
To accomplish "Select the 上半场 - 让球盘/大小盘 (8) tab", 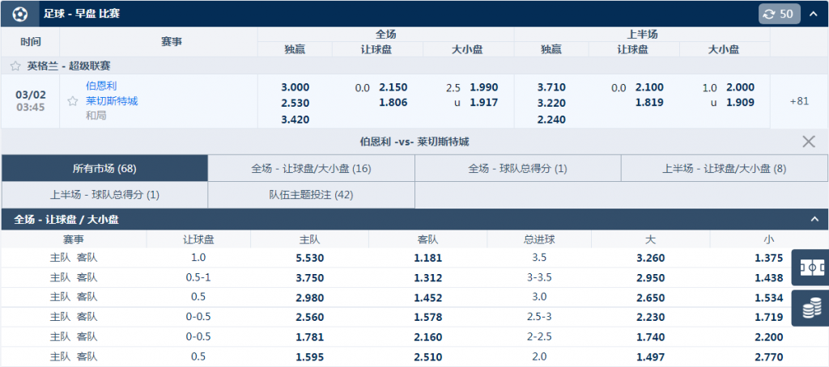I will [724, 168].
